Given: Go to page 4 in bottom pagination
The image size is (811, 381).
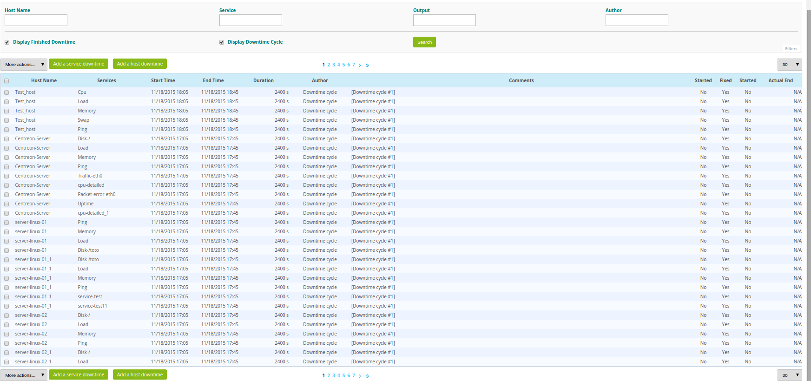Looking at the screenshot, I should click(x=339, y=376).
